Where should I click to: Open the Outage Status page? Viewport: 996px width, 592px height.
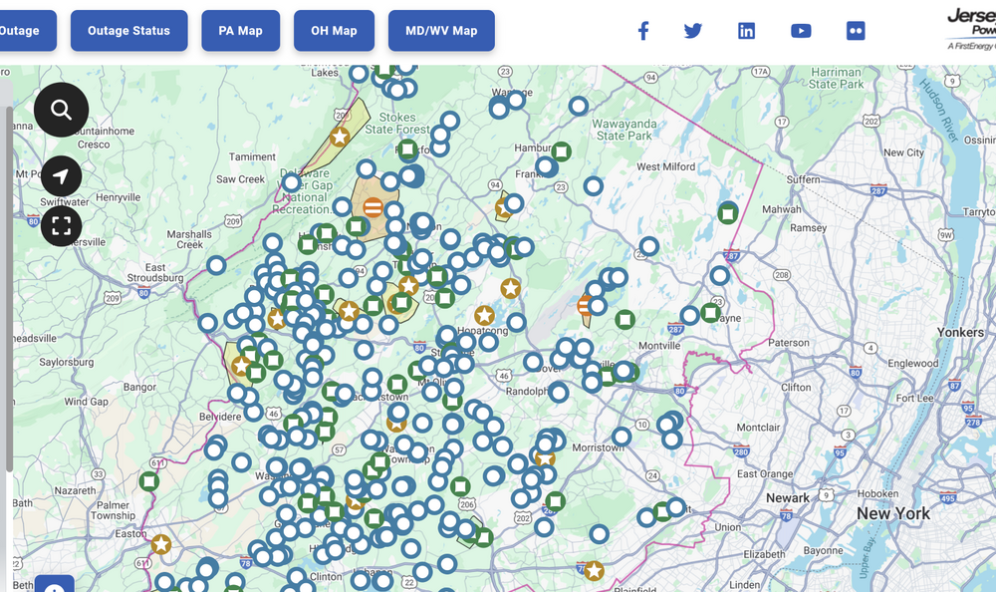(x=128, y=31)
